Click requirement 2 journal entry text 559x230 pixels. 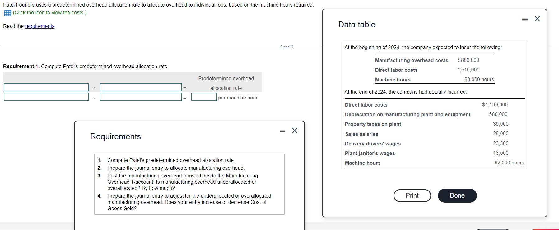[176, 168]
